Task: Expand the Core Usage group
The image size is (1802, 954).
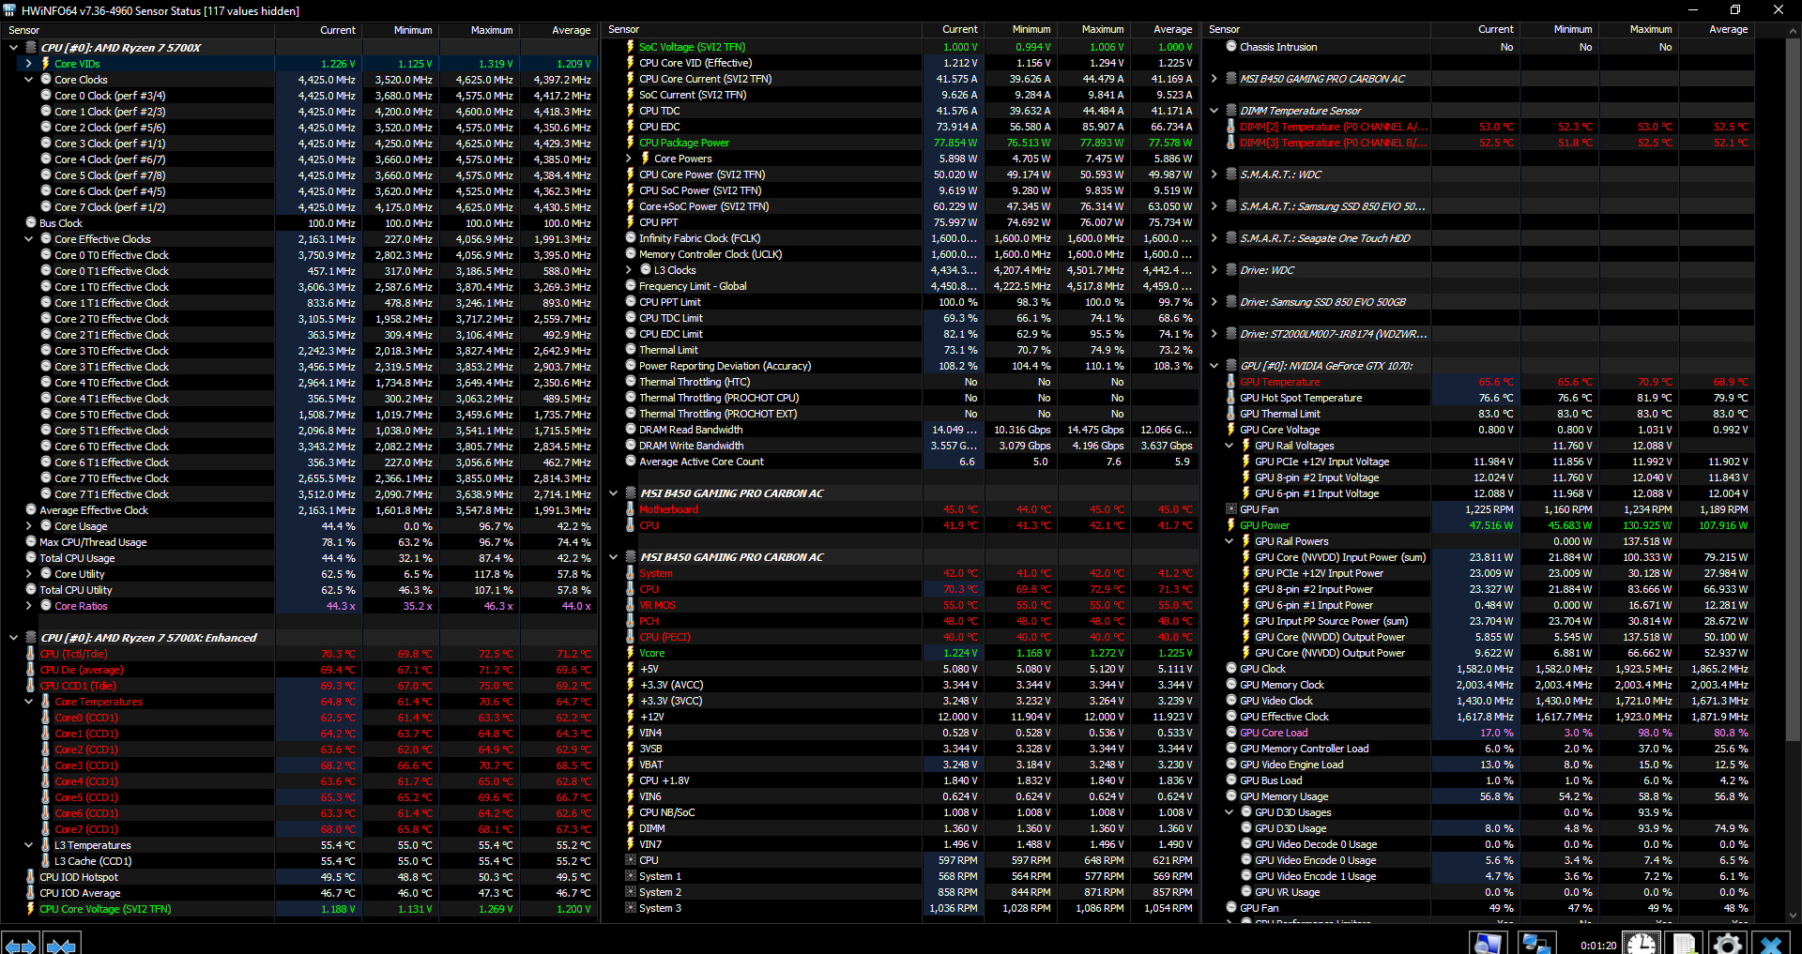Action: click(28, 526)
